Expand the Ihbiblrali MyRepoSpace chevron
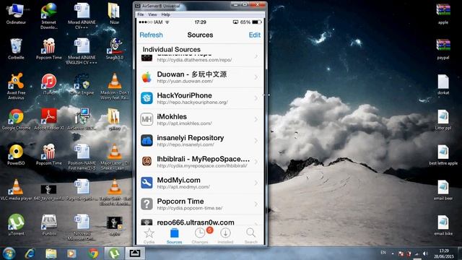The height and width of the screenshot is (260, 462). (x=256, y=162)
